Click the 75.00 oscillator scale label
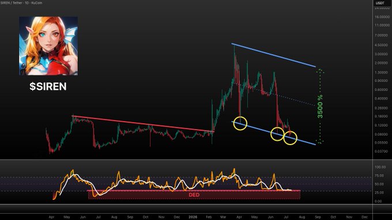 380,176
